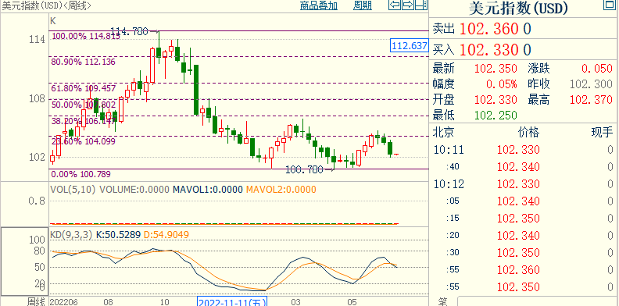619x306 pixels.
Task: Click the KD(9,3,3) indicator label
Action: pyautogui.click(x=71, y=235)
